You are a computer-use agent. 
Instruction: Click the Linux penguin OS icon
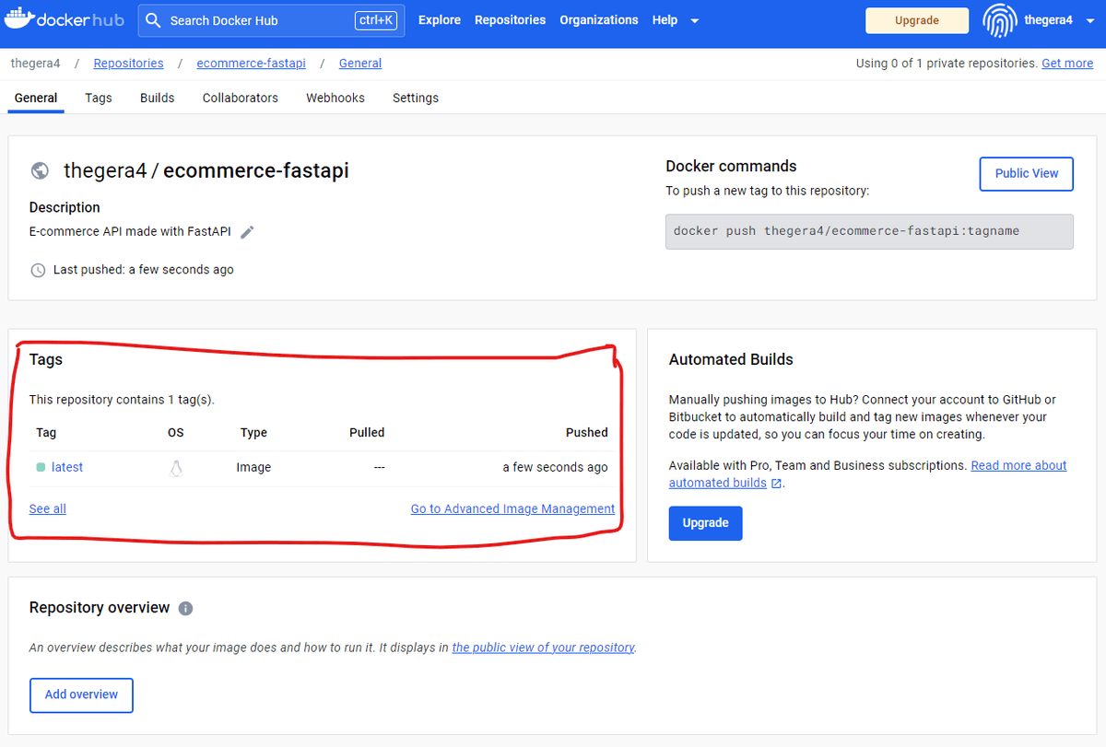(176, 468)
